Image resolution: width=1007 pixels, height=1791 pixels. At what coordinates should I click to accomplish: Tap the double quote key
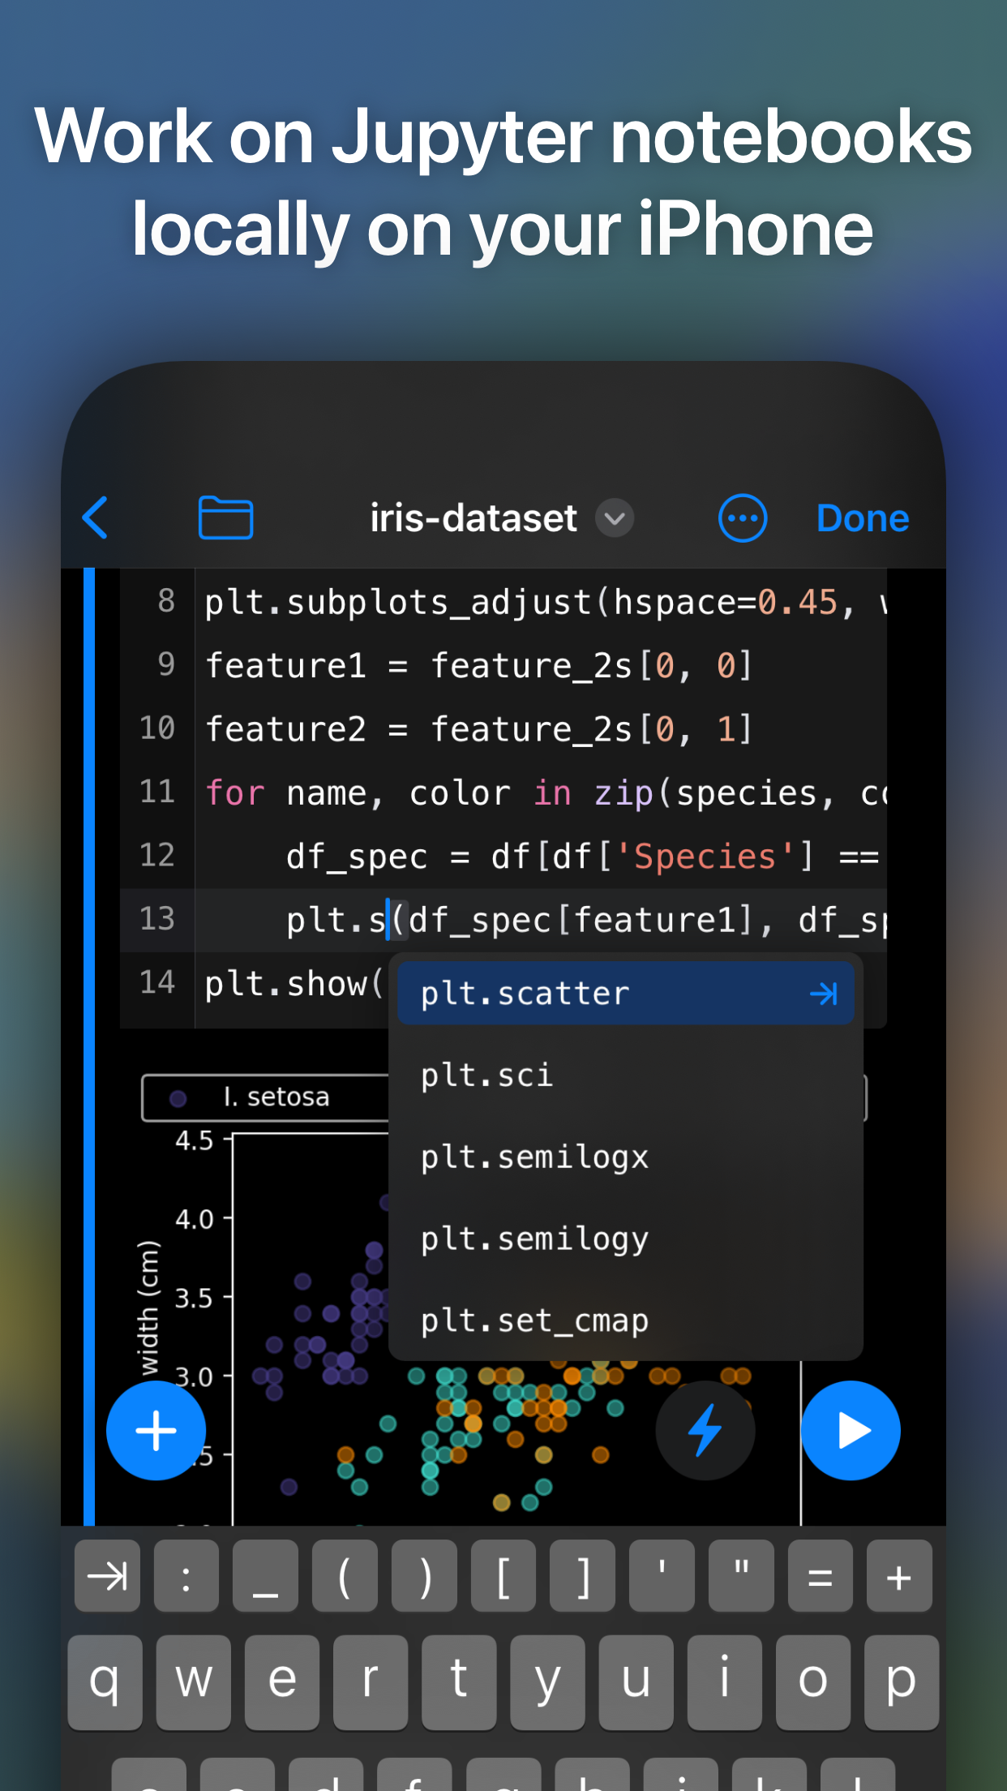(x=741, y=1576)
